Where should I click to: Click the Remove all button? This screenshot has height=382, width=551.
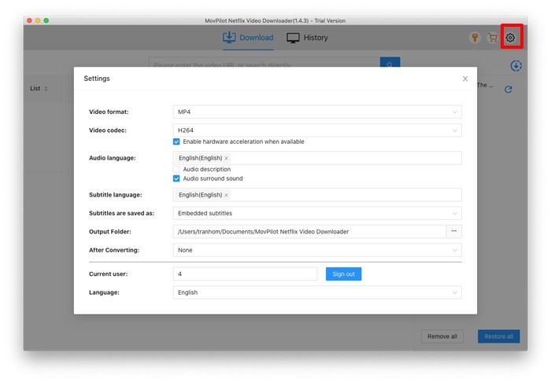tap(442, 336)
